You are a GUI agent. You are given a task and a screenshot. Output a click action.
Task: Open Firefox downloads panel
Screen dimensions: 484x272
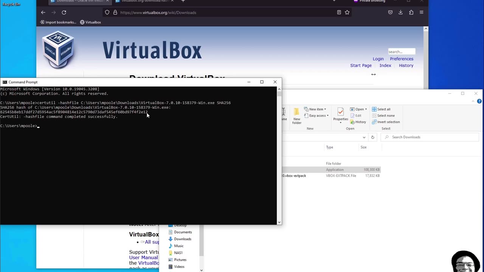coord(400,12)
